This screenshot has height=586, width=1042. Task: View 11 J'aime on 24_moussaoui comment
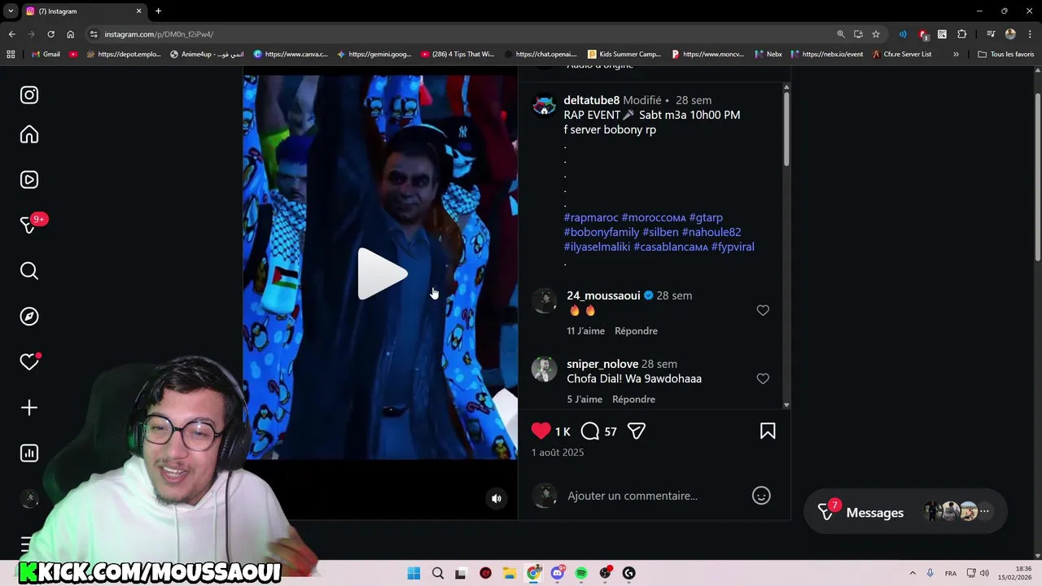(x=585, y=330)
